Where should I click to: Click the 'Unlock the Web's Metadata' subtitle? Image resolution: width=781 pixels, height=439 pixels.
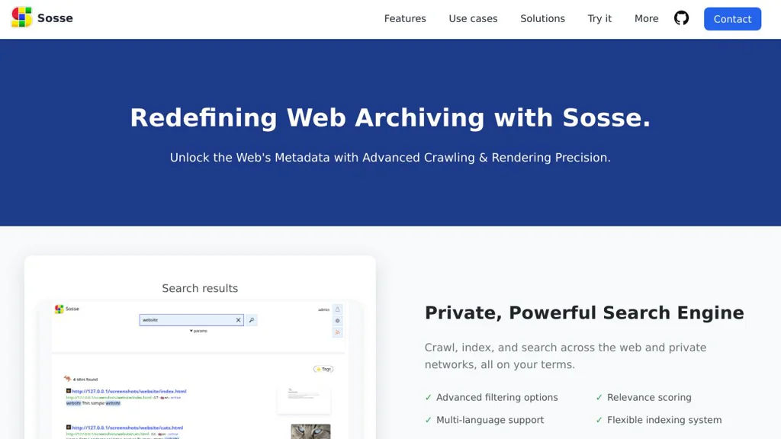390,157
